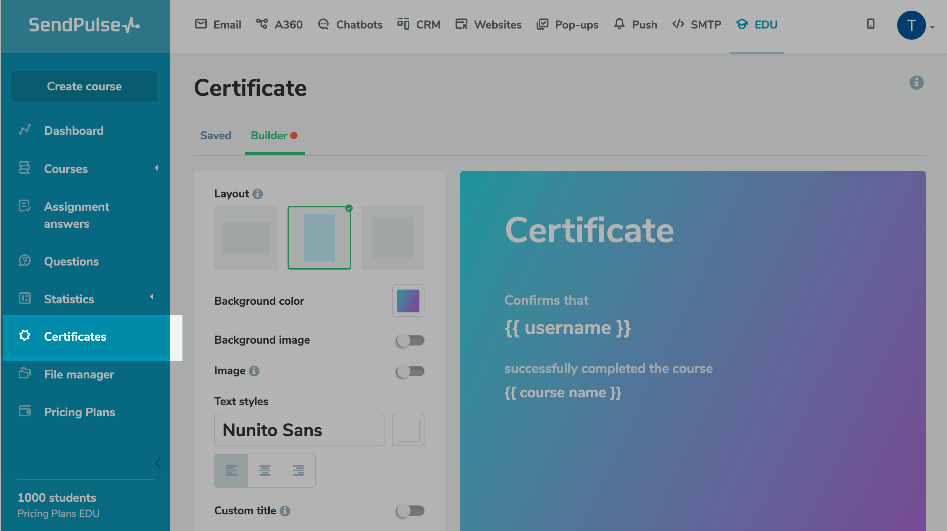Open the Pricing Plans EDU link

tap(58, 514)
